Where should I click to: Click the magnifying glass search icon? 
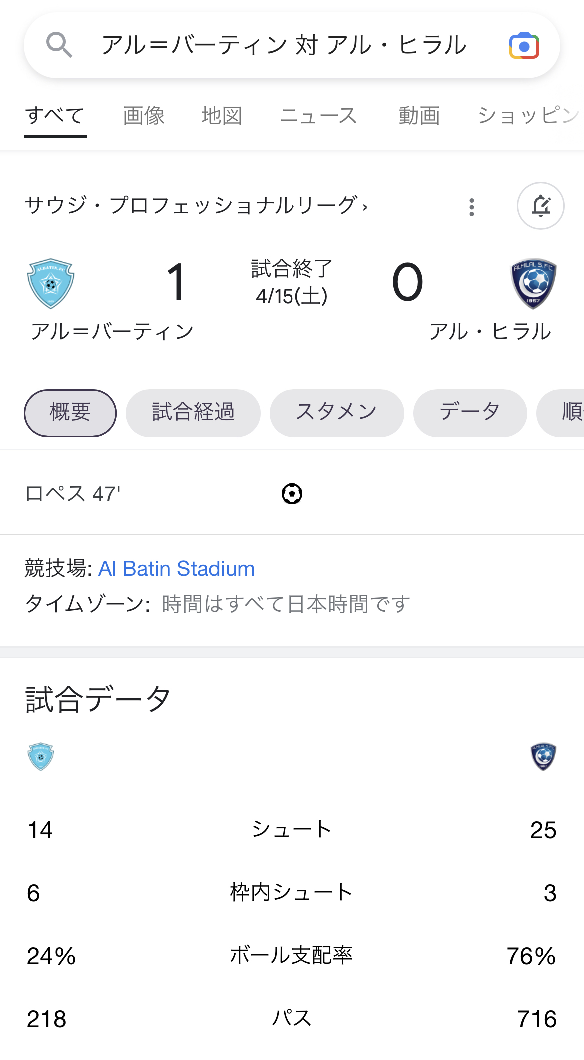[59, 45]
